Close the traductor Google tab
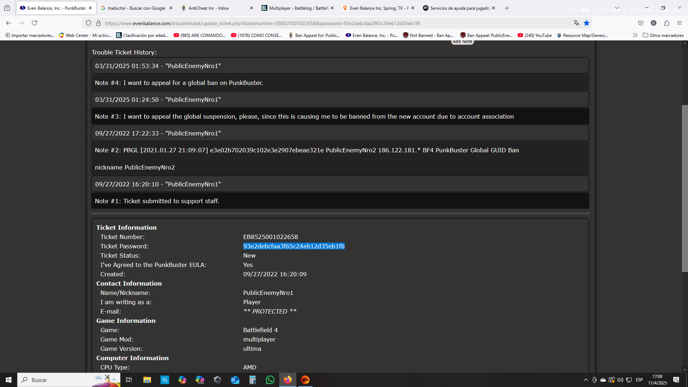Viewport: 688px width, 387px height. tap(171, 8)
